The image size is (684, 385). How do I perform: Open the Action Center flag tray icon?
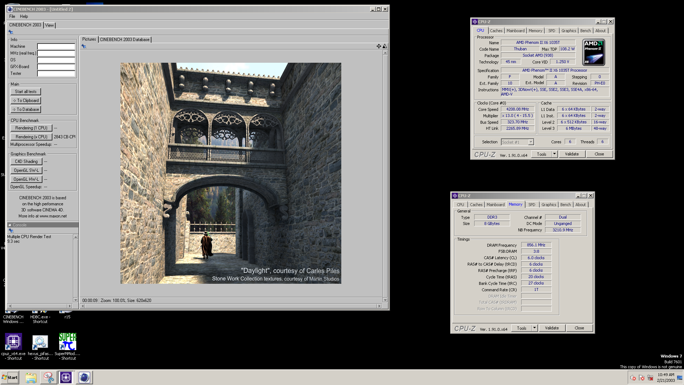[x=642, y=378]
